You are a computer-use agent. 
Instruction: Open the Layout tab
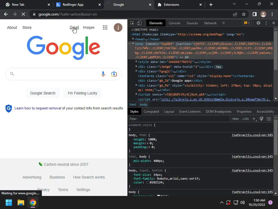(x=169, y=112)
